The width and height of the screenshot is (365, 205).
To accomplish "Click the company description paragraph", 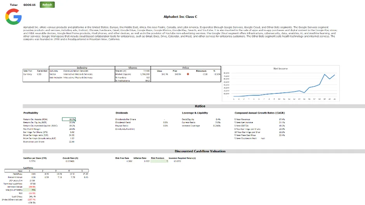I will (x=180, y=33).
